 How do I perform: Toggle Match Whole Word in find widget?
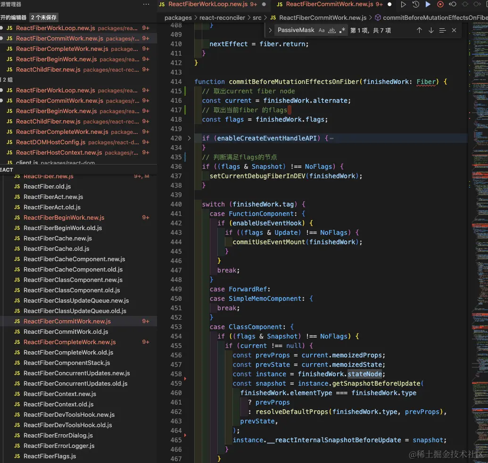pos(332,30)
